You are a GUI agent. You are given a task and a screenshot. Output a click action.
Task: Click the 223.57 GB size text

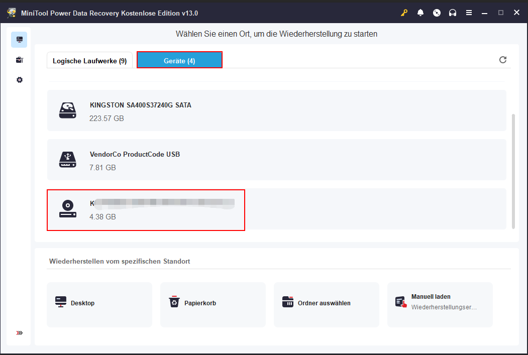coord(107,119)
